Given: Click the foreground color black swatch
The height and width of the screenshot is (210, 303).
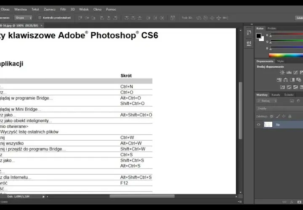Looking at the screenshot, I should pyautogui.click(x=258, y=36).
